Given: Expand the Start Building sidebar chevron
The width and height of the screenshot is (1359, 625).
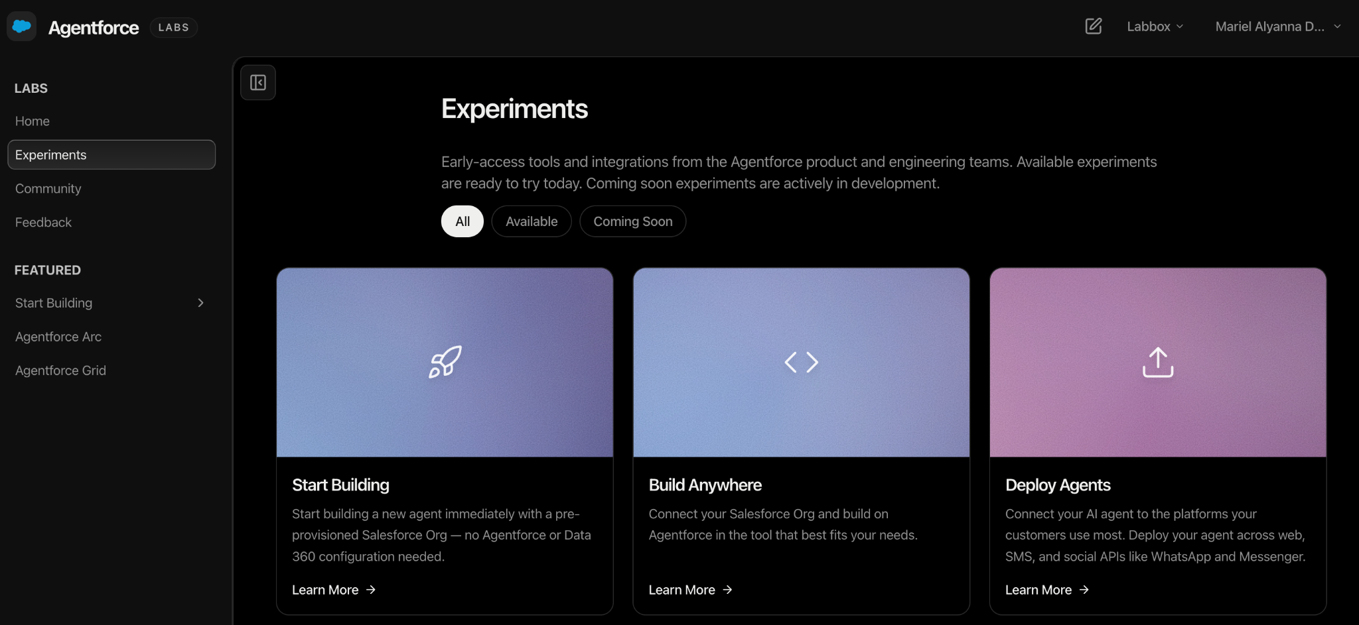Looking at the screenshot, I should coord(200,303).
